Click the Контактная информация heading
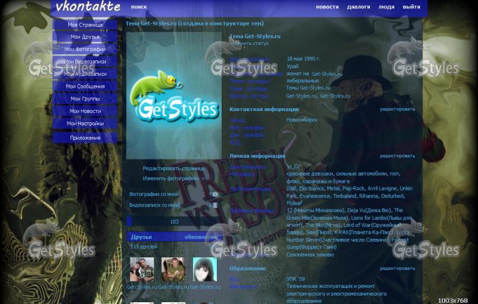This screenshot has height=304, width=478. [x=264, y=109]
